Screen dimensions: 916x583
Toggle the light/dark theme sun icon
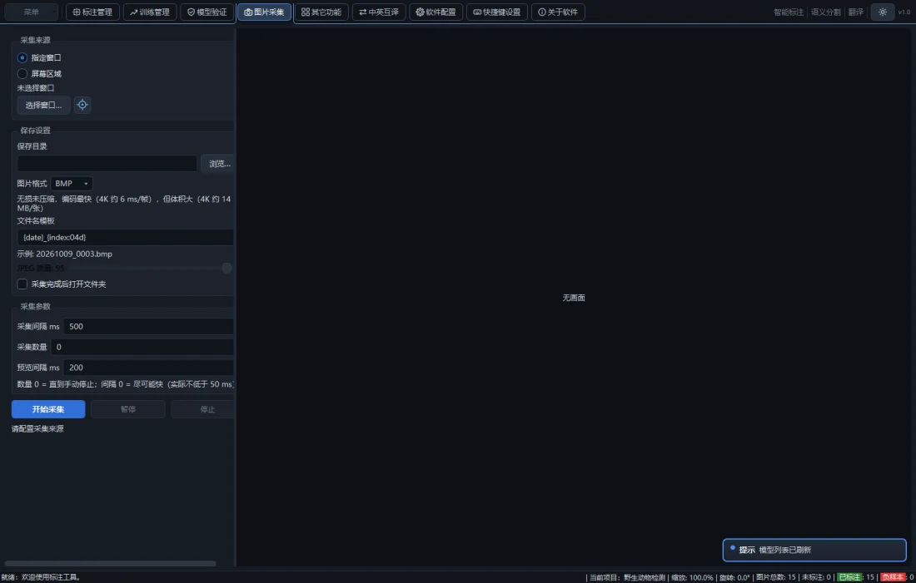(882, 12)
